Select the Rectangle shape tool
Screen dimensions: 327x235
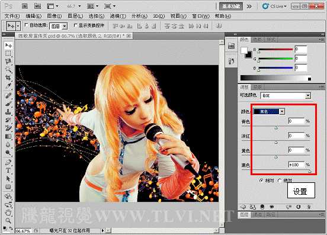(x=8, y=186)
